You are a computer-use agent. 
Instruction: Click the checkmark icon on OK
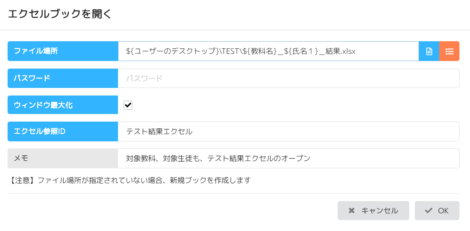(x=429, y=211)
